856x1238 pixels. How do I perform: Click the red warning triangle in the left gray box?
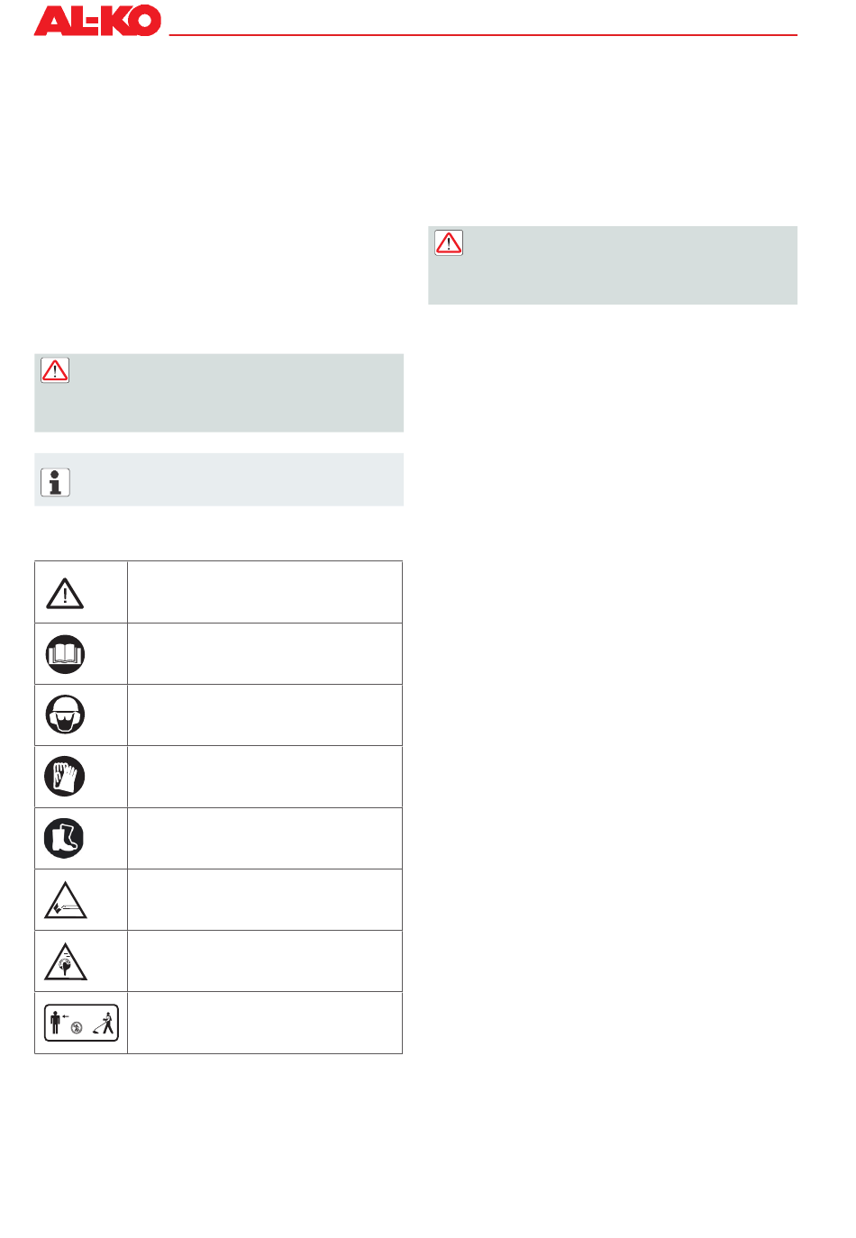coord(55,370)
